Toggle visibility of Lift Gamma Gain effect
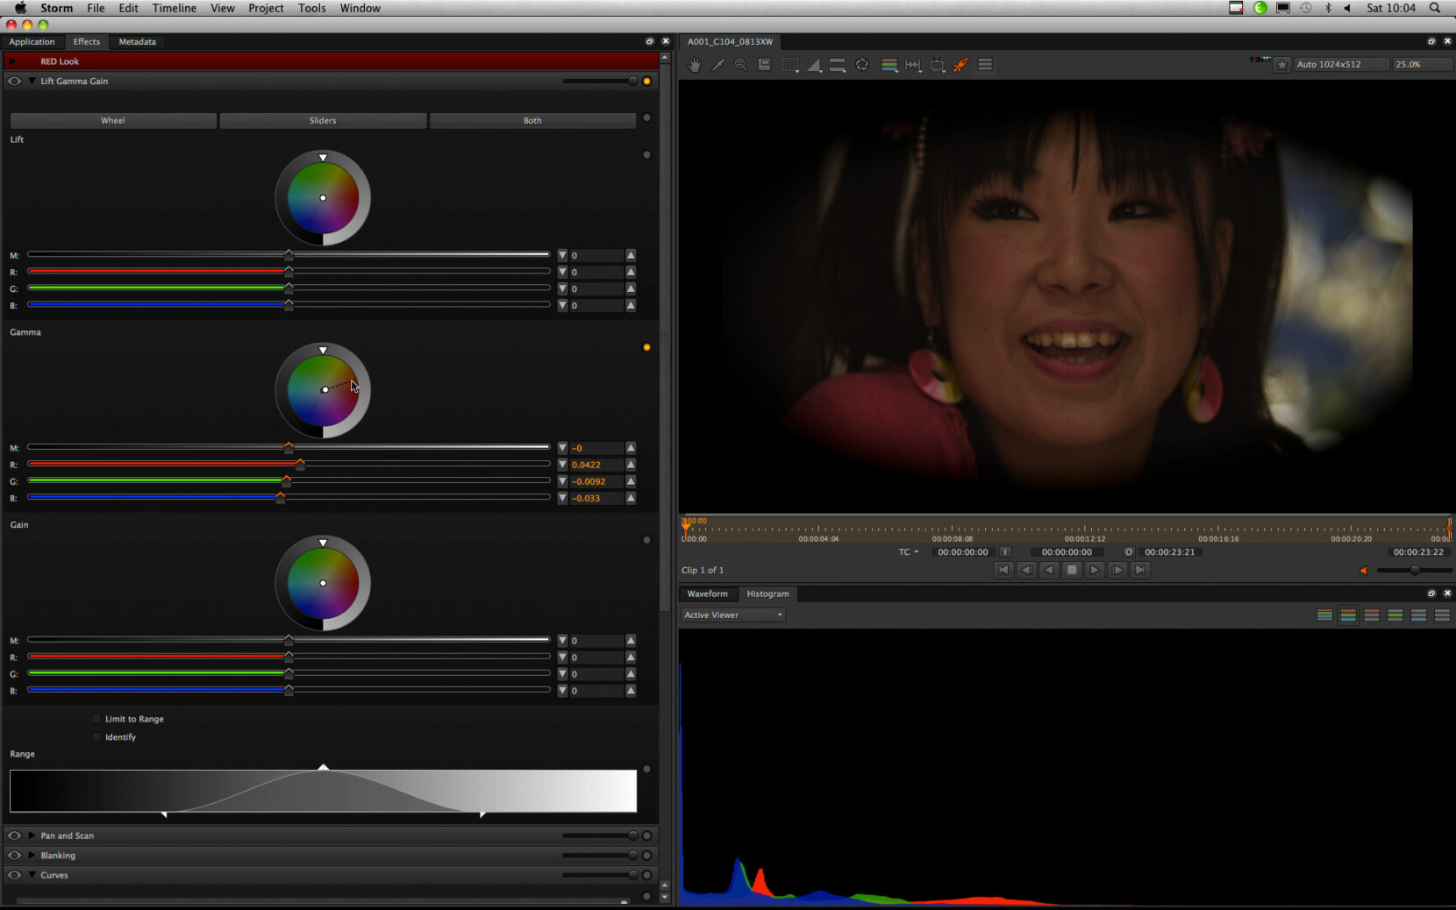 click(13, 81)
